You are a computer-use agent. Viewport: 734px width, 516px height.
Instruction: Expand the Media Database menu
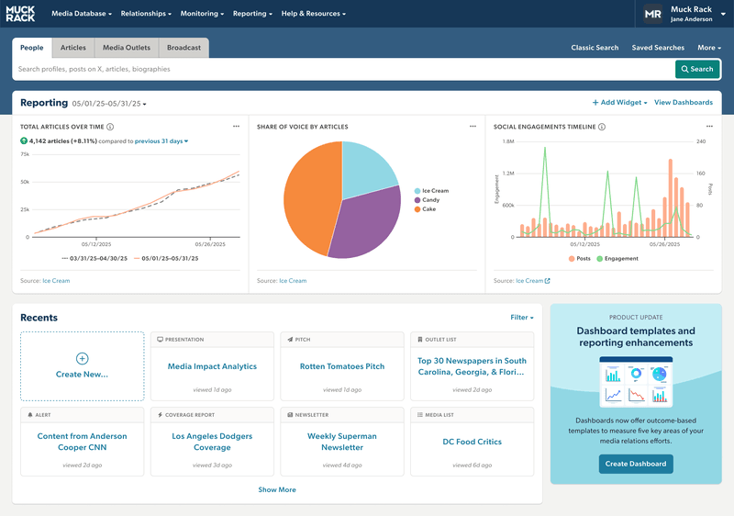(x=82, y=14)
